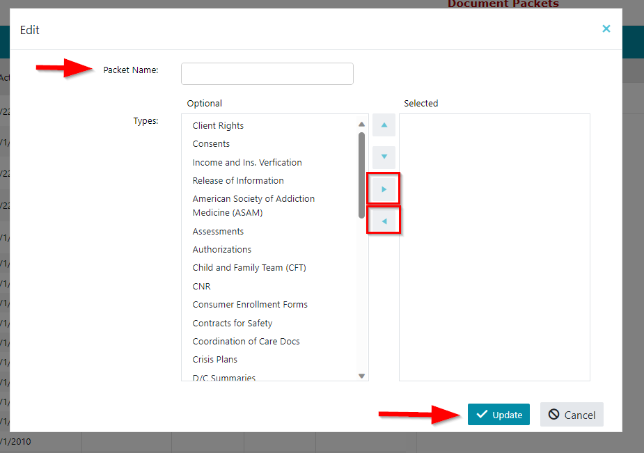Select Client Rights in Optional list
Viewport: 644px width, 453px height.
[218, 126]
